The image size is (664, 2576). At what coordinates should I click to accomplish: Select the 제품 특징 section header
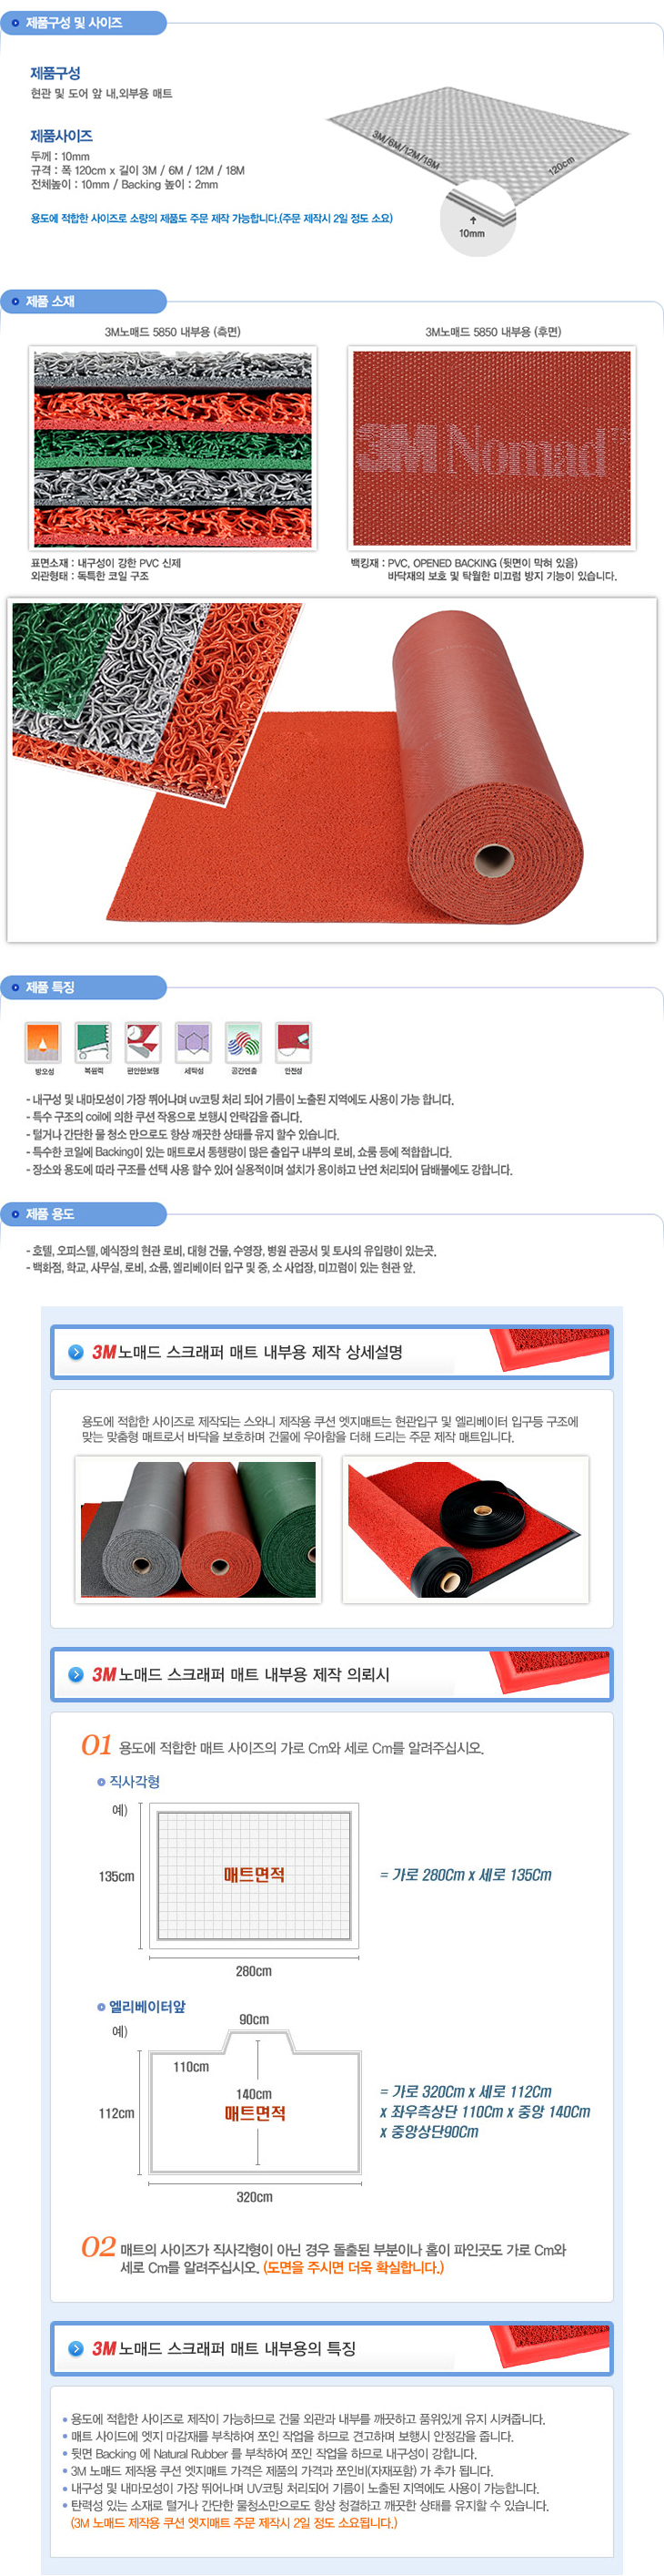[83, 987]
